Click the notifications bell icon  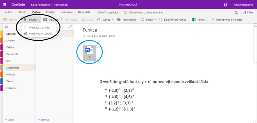tap(225, 5)
